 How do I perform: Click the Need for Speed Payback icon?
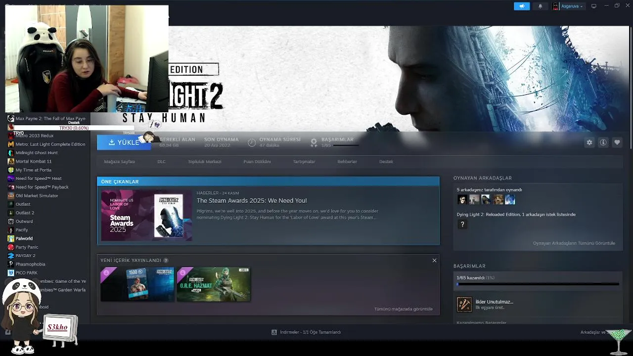pyautogui.click(x=11, y=187)
